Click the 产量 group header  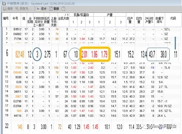tap(110, 15)
